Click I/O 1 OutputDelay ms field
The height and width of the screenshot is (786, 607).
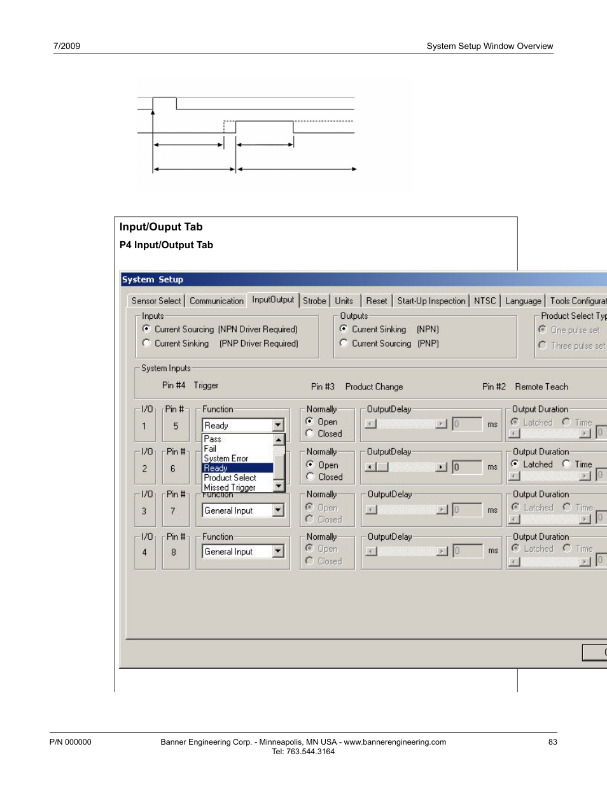pos(467,424)
